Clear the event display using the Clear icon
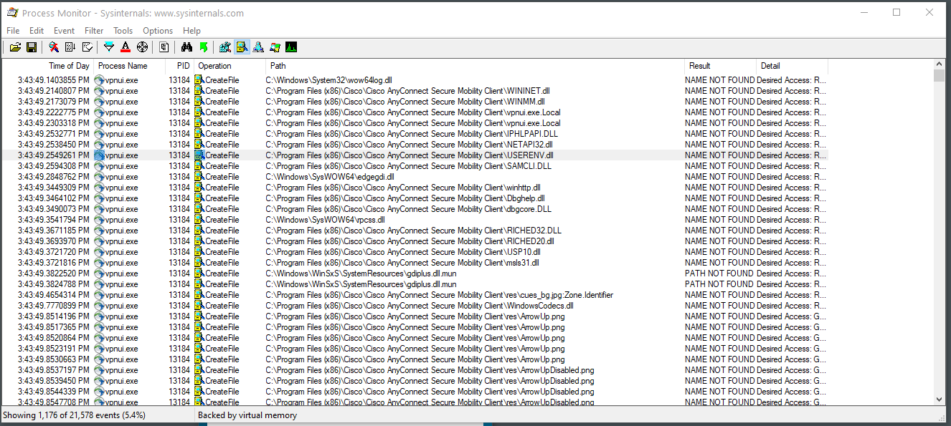This screenshot has height=426, width=951. [x=87, y=47]
